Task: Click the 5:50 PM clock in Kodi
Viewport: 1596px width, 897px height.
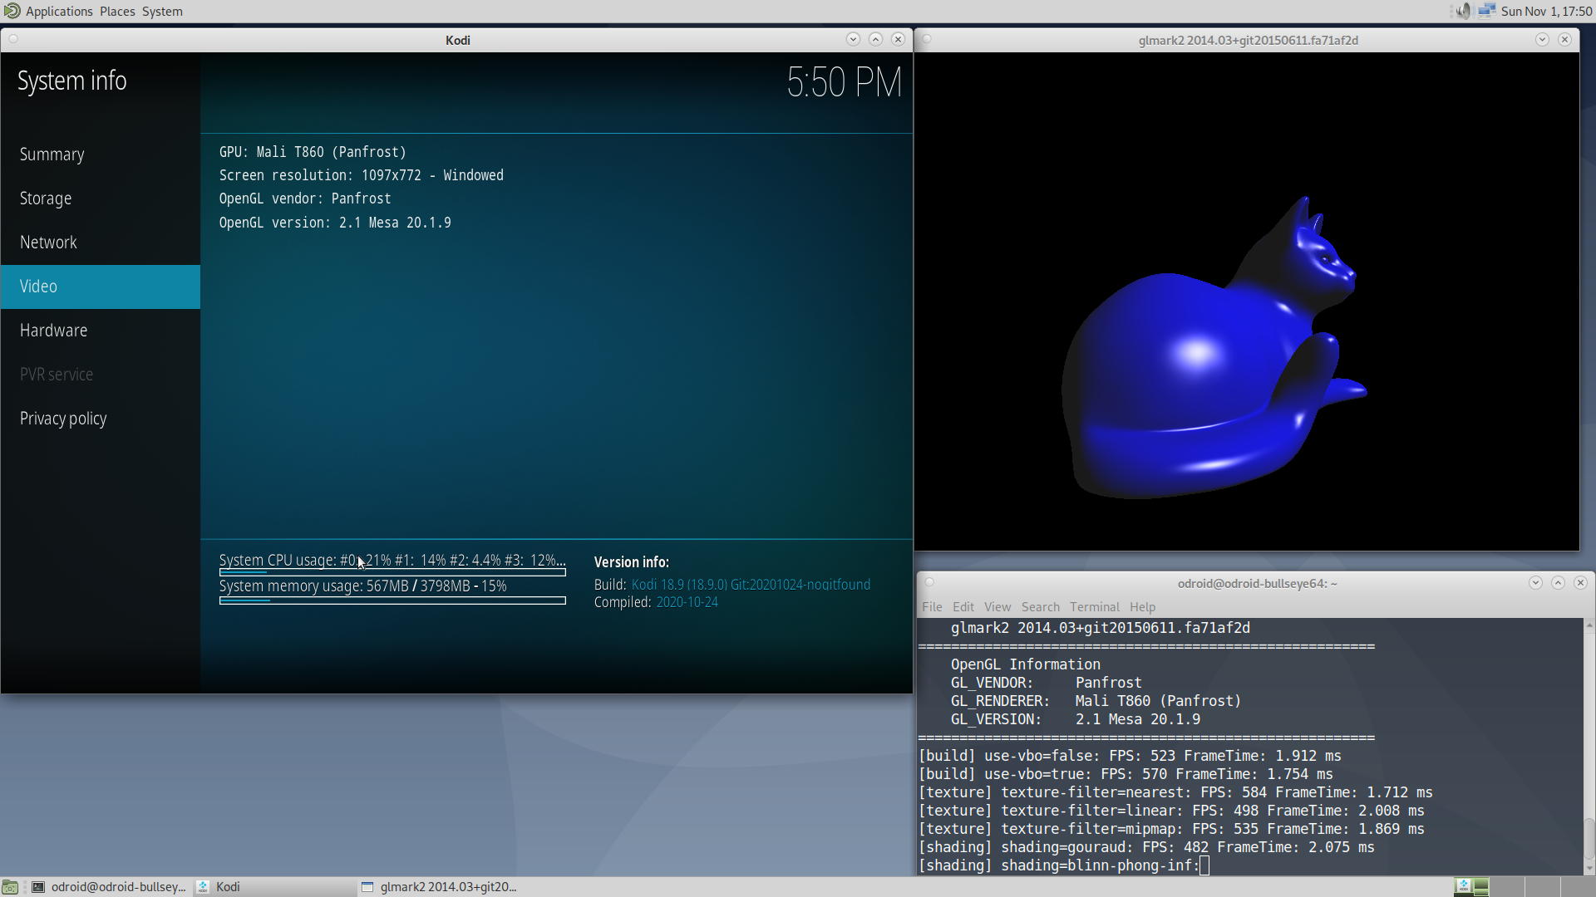Action: pos(844,82)
